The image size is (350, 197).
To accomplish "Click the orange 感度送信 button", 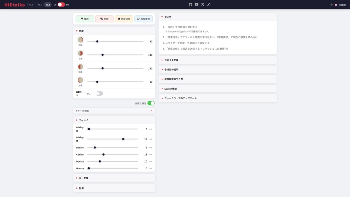I will click(x=124, y=19).
